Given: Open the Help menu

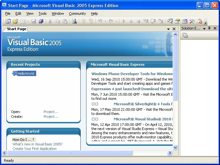Looking at the screenshot, I should pos(94,14).
